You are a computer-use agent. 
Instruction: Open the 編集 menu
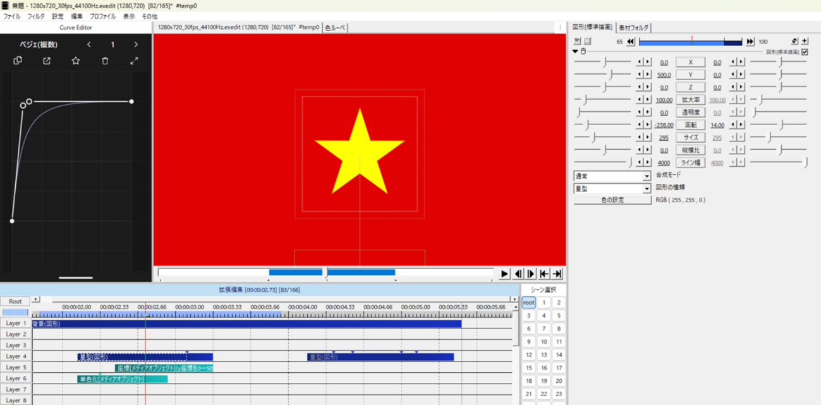click(76, 16)
